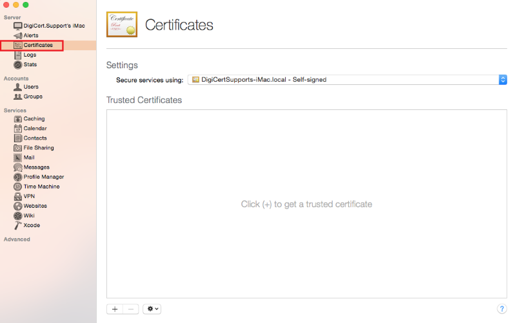Select the Contacts service icon

(x=18, y=138)
